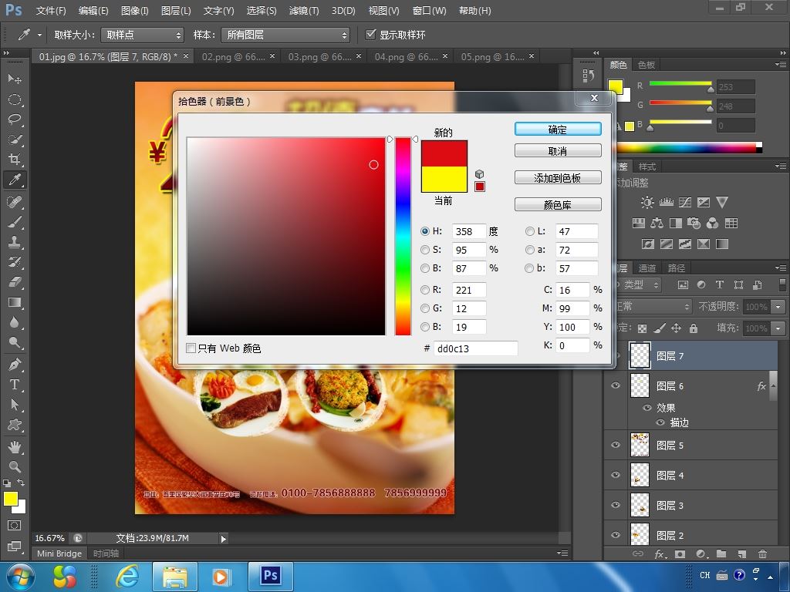This screenshot has width=790, height=592.
Task: Select the H hue radio button
Action: (425, 231)
